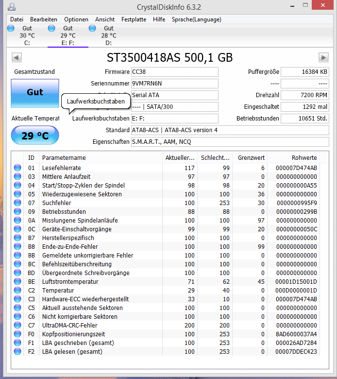Screen dimensions: 337x379
Task: Click the 29 °C temperature button
Action: [x=35, y=136]
